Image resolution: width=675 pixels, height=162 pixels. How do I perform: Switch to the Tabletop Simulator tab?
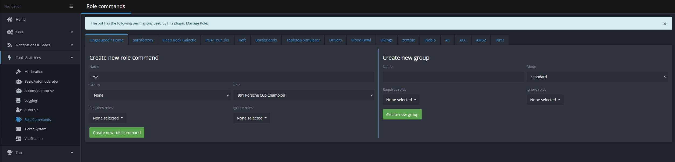(x=303, y=40)
